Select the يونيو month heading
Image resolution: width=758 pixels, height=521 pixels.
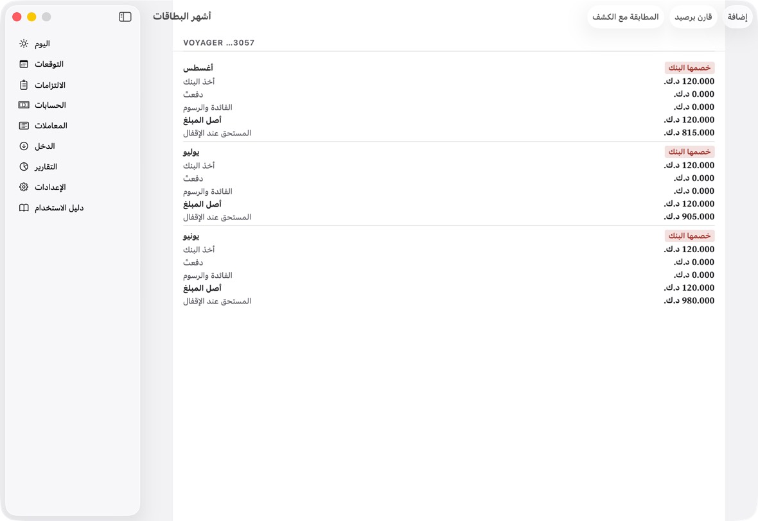click(x=191, y=236)
